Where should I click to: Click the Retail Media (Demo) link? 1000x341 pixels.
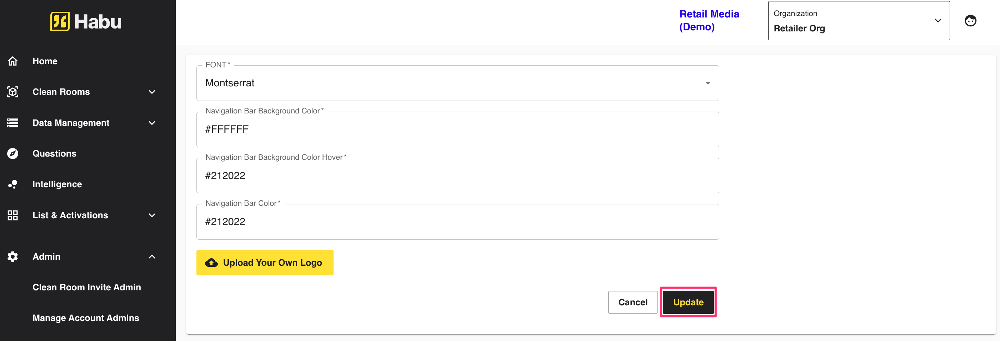tap(709, 21)
